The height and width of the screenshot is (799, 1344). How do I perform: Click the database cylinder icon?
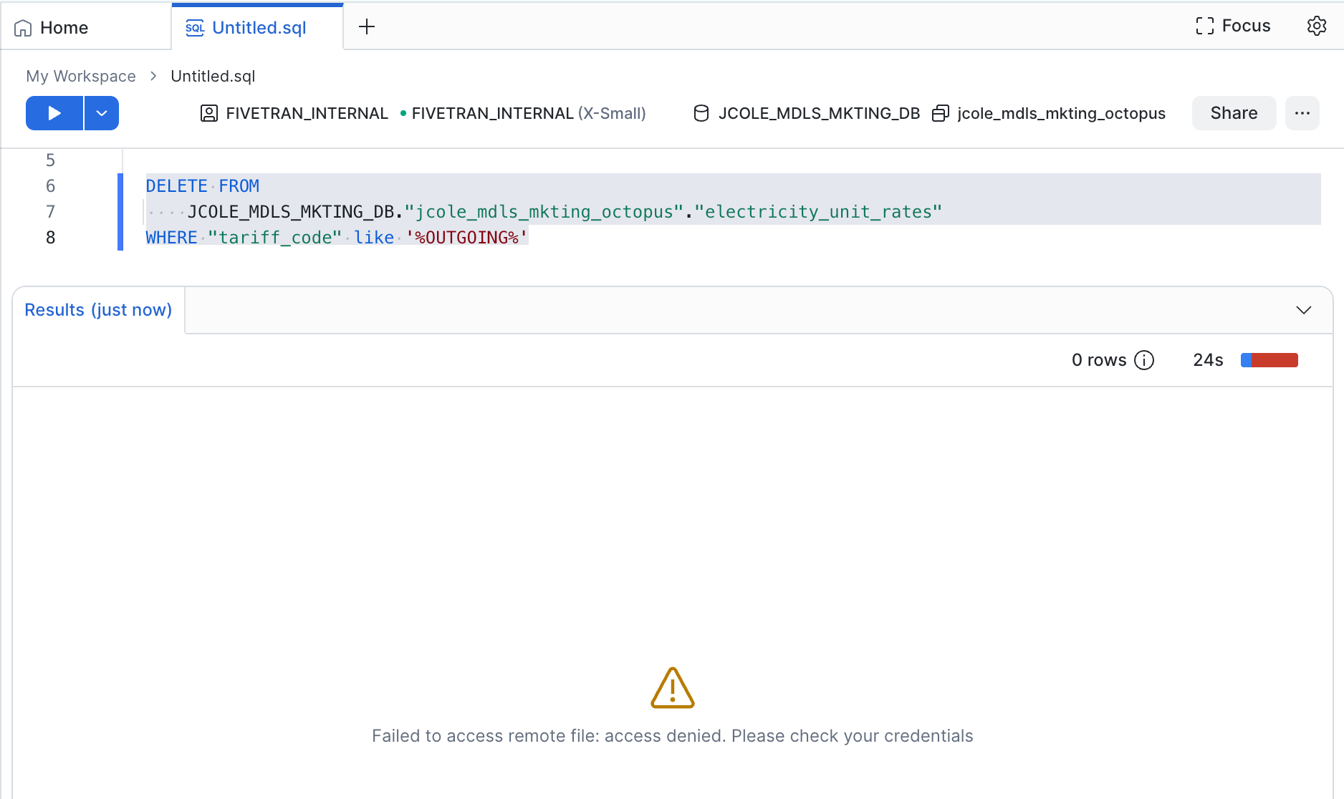tap(701, 113)
